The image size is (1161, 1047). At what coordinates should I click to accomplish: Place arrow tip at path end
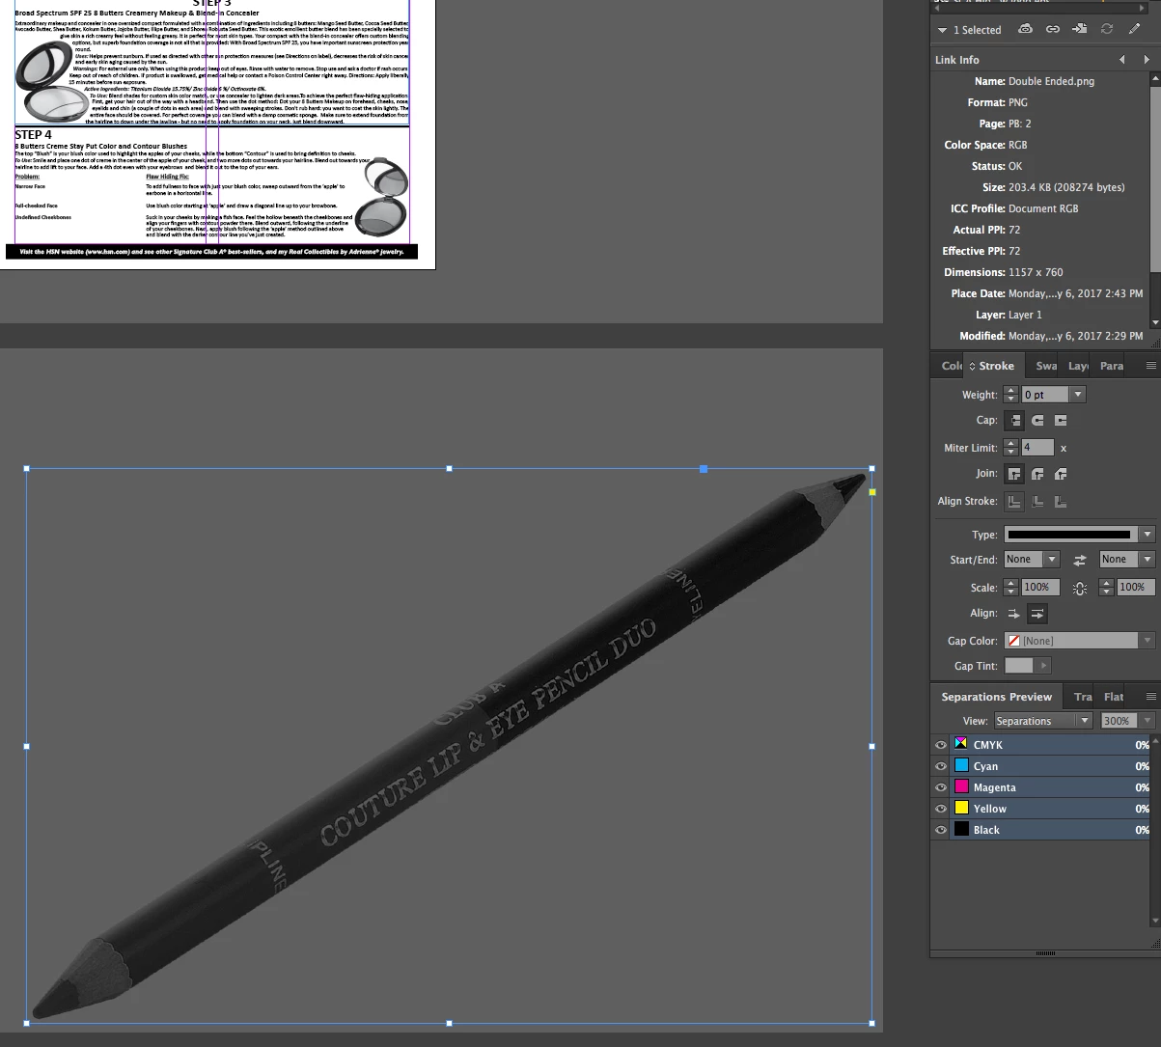[x=1037, y=614]
